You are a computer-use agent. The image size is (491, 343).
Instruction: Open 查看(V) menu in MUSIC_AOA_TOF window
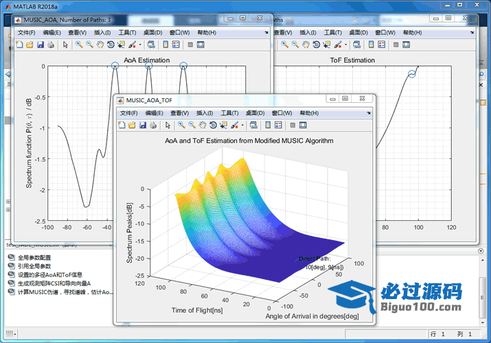coord(179,113)
